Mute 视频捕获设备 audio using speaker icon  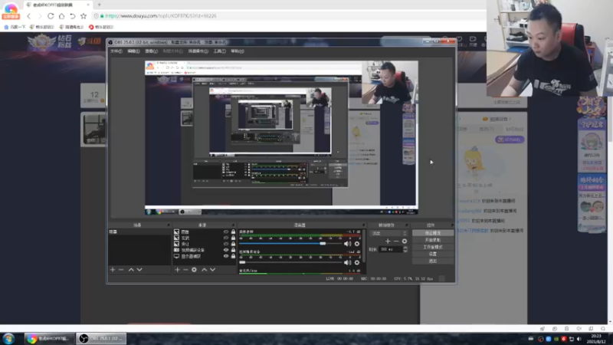347,262
